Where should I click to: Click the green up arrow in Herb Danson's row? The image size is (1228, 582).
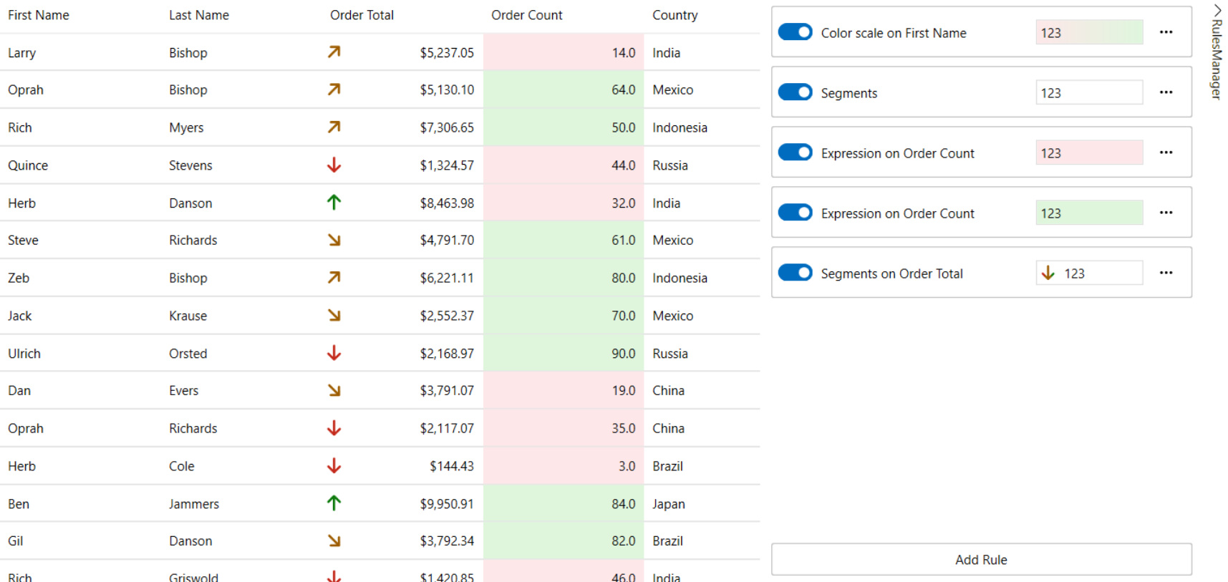(x=334, y=203)
